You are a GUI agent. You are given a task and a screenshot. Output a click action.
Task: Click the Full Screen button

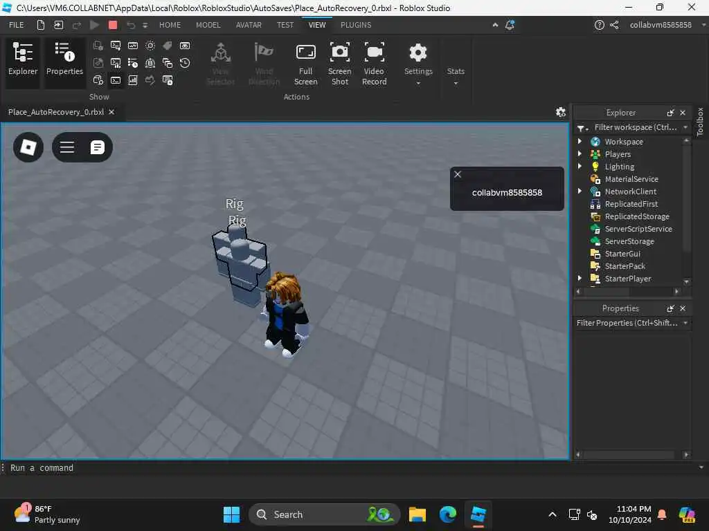[x=305, y=64]
